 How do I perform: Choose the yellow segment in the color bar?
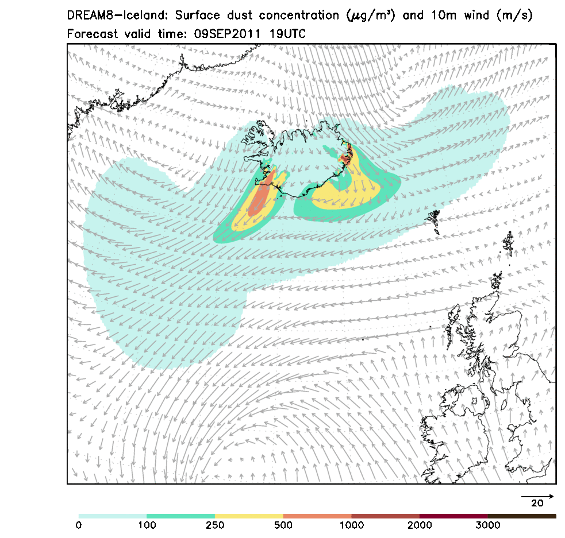(x=249, y=516)
